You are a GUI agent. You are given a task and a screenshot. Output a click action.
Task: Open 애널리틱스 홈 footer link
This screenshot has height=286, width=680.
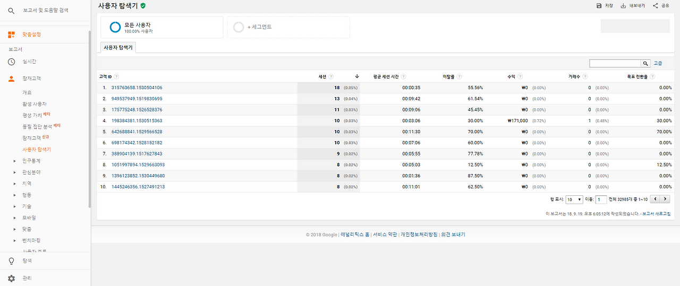(x=355, y=235)
